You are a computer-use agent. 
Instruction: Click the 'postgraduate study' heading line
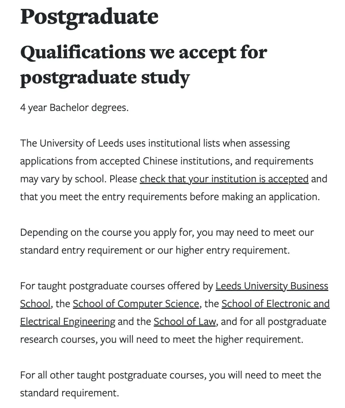pos(105,78)
